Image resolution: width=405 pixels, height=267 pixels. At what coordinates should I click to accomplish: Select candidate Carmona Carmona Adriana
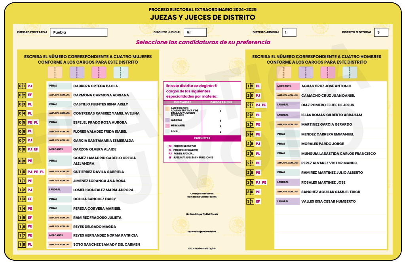pos(101,95)
